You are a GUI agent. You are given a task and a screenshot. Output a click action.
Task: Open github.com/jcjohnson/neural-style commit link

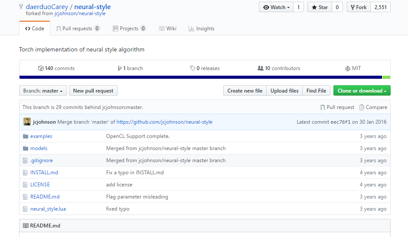164,122
